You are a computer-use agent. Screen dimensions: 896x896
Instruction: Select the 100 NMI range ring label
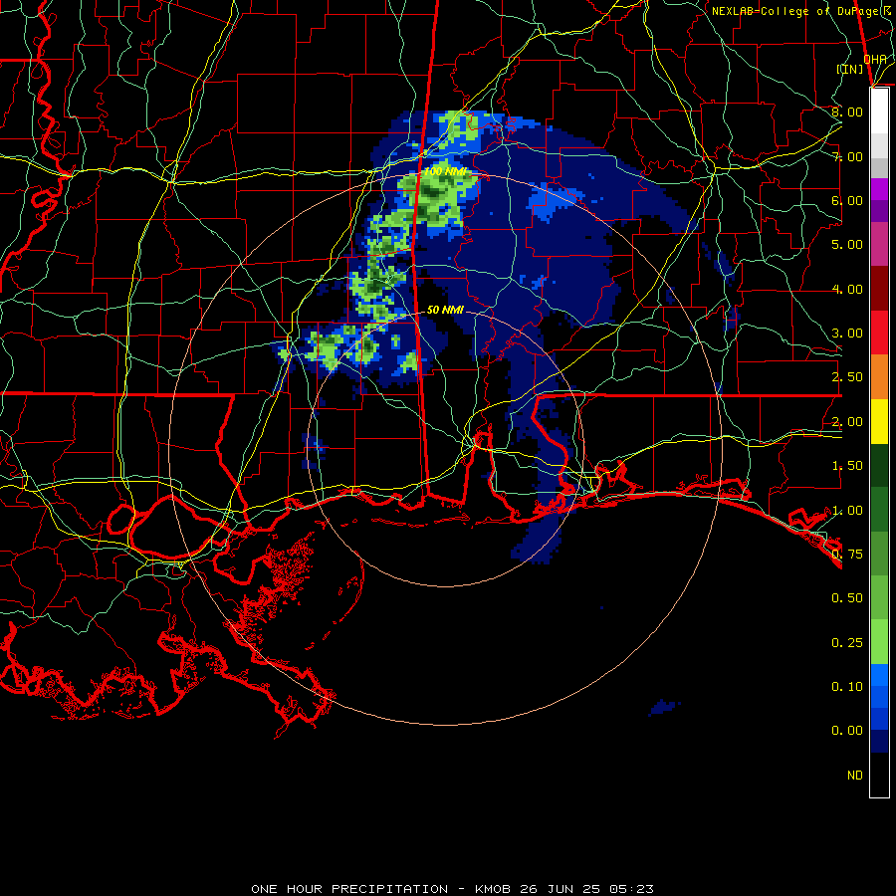[445, 171]
